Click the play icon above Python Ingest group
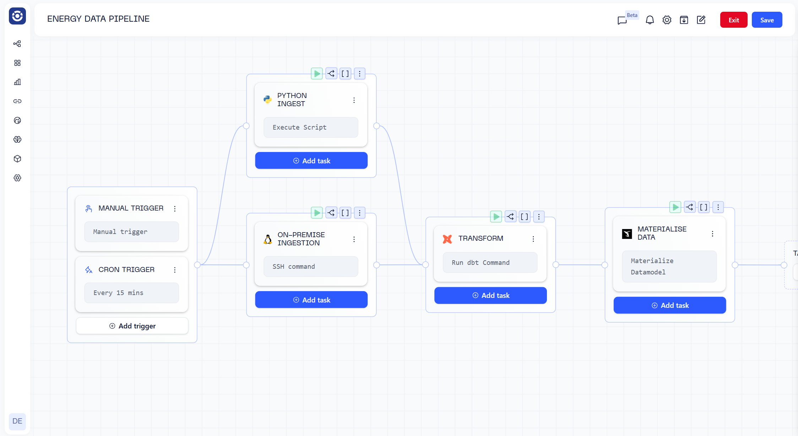The height and width of the screenshot is (436, 798). click(x=316, y=74)
